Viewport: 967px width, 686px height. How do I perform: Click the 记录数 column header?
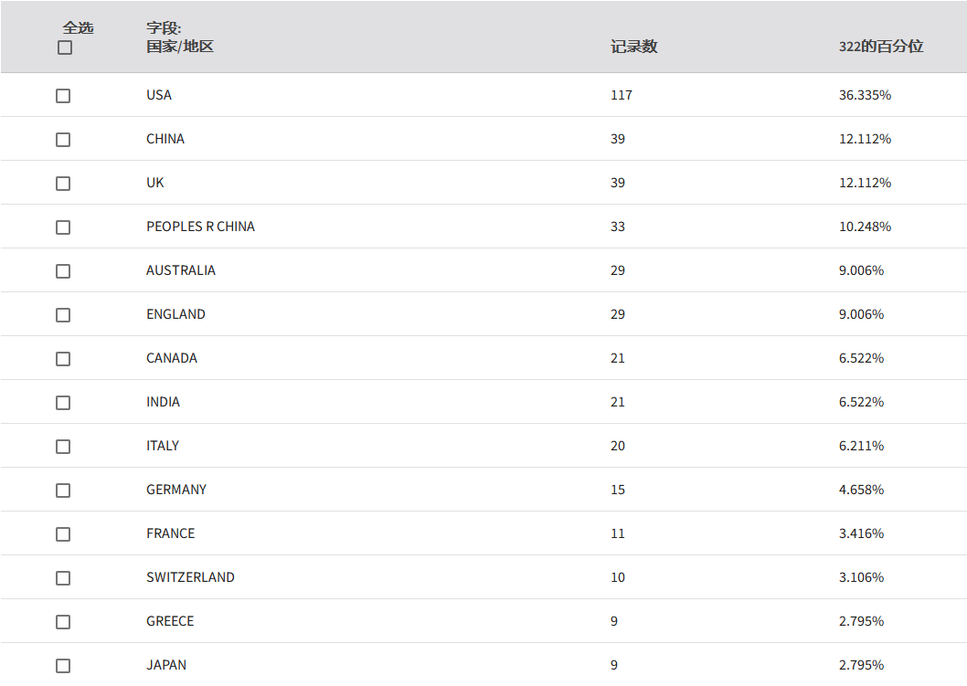click(x=633, y=47)
